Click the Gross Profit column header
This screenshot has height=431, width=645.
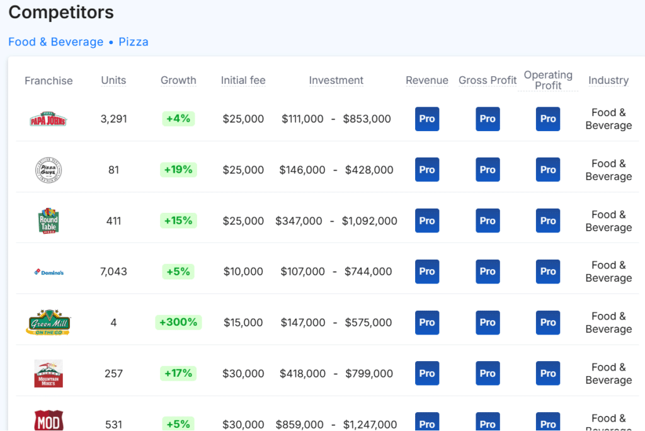pos(488,80)
